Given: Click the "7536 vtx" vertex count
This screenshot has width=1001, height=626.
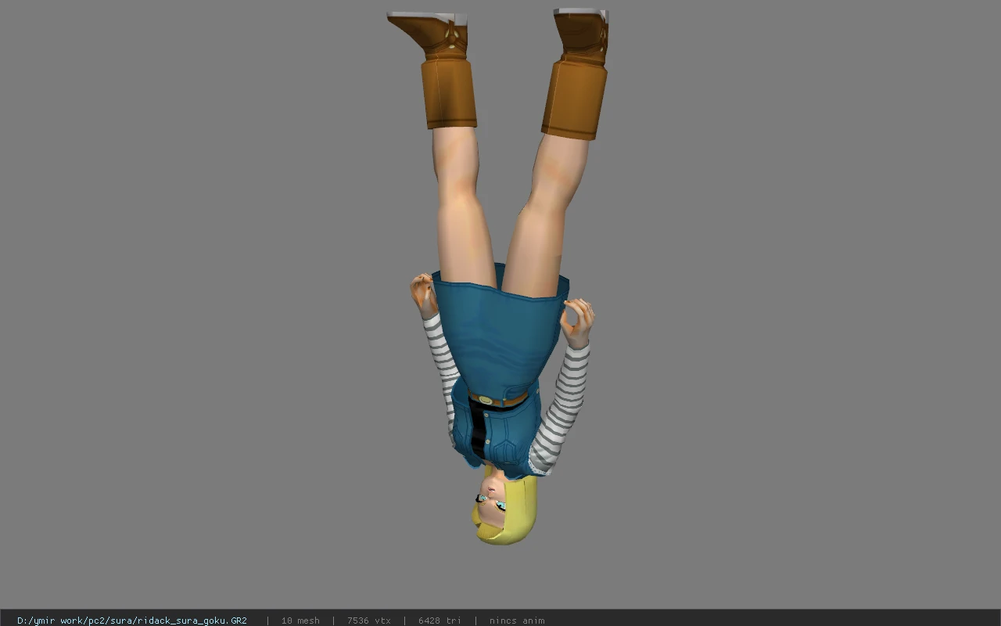Looking at the screenshot, I should point(369,621).
